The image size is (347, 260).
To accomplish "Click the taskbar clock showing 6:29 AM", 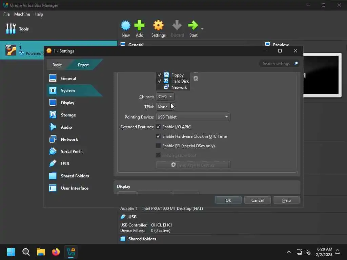I will (324, 252).
